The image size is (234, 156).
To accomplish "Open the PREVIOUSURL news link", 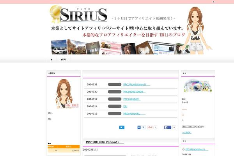I will 134,113.
